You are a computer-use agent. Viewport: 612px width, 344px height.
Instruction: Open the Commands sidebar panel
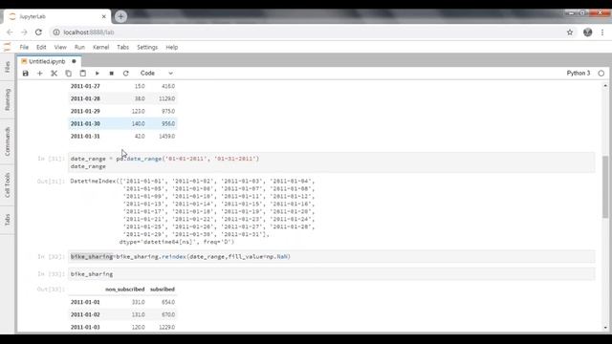click(7, 141)
